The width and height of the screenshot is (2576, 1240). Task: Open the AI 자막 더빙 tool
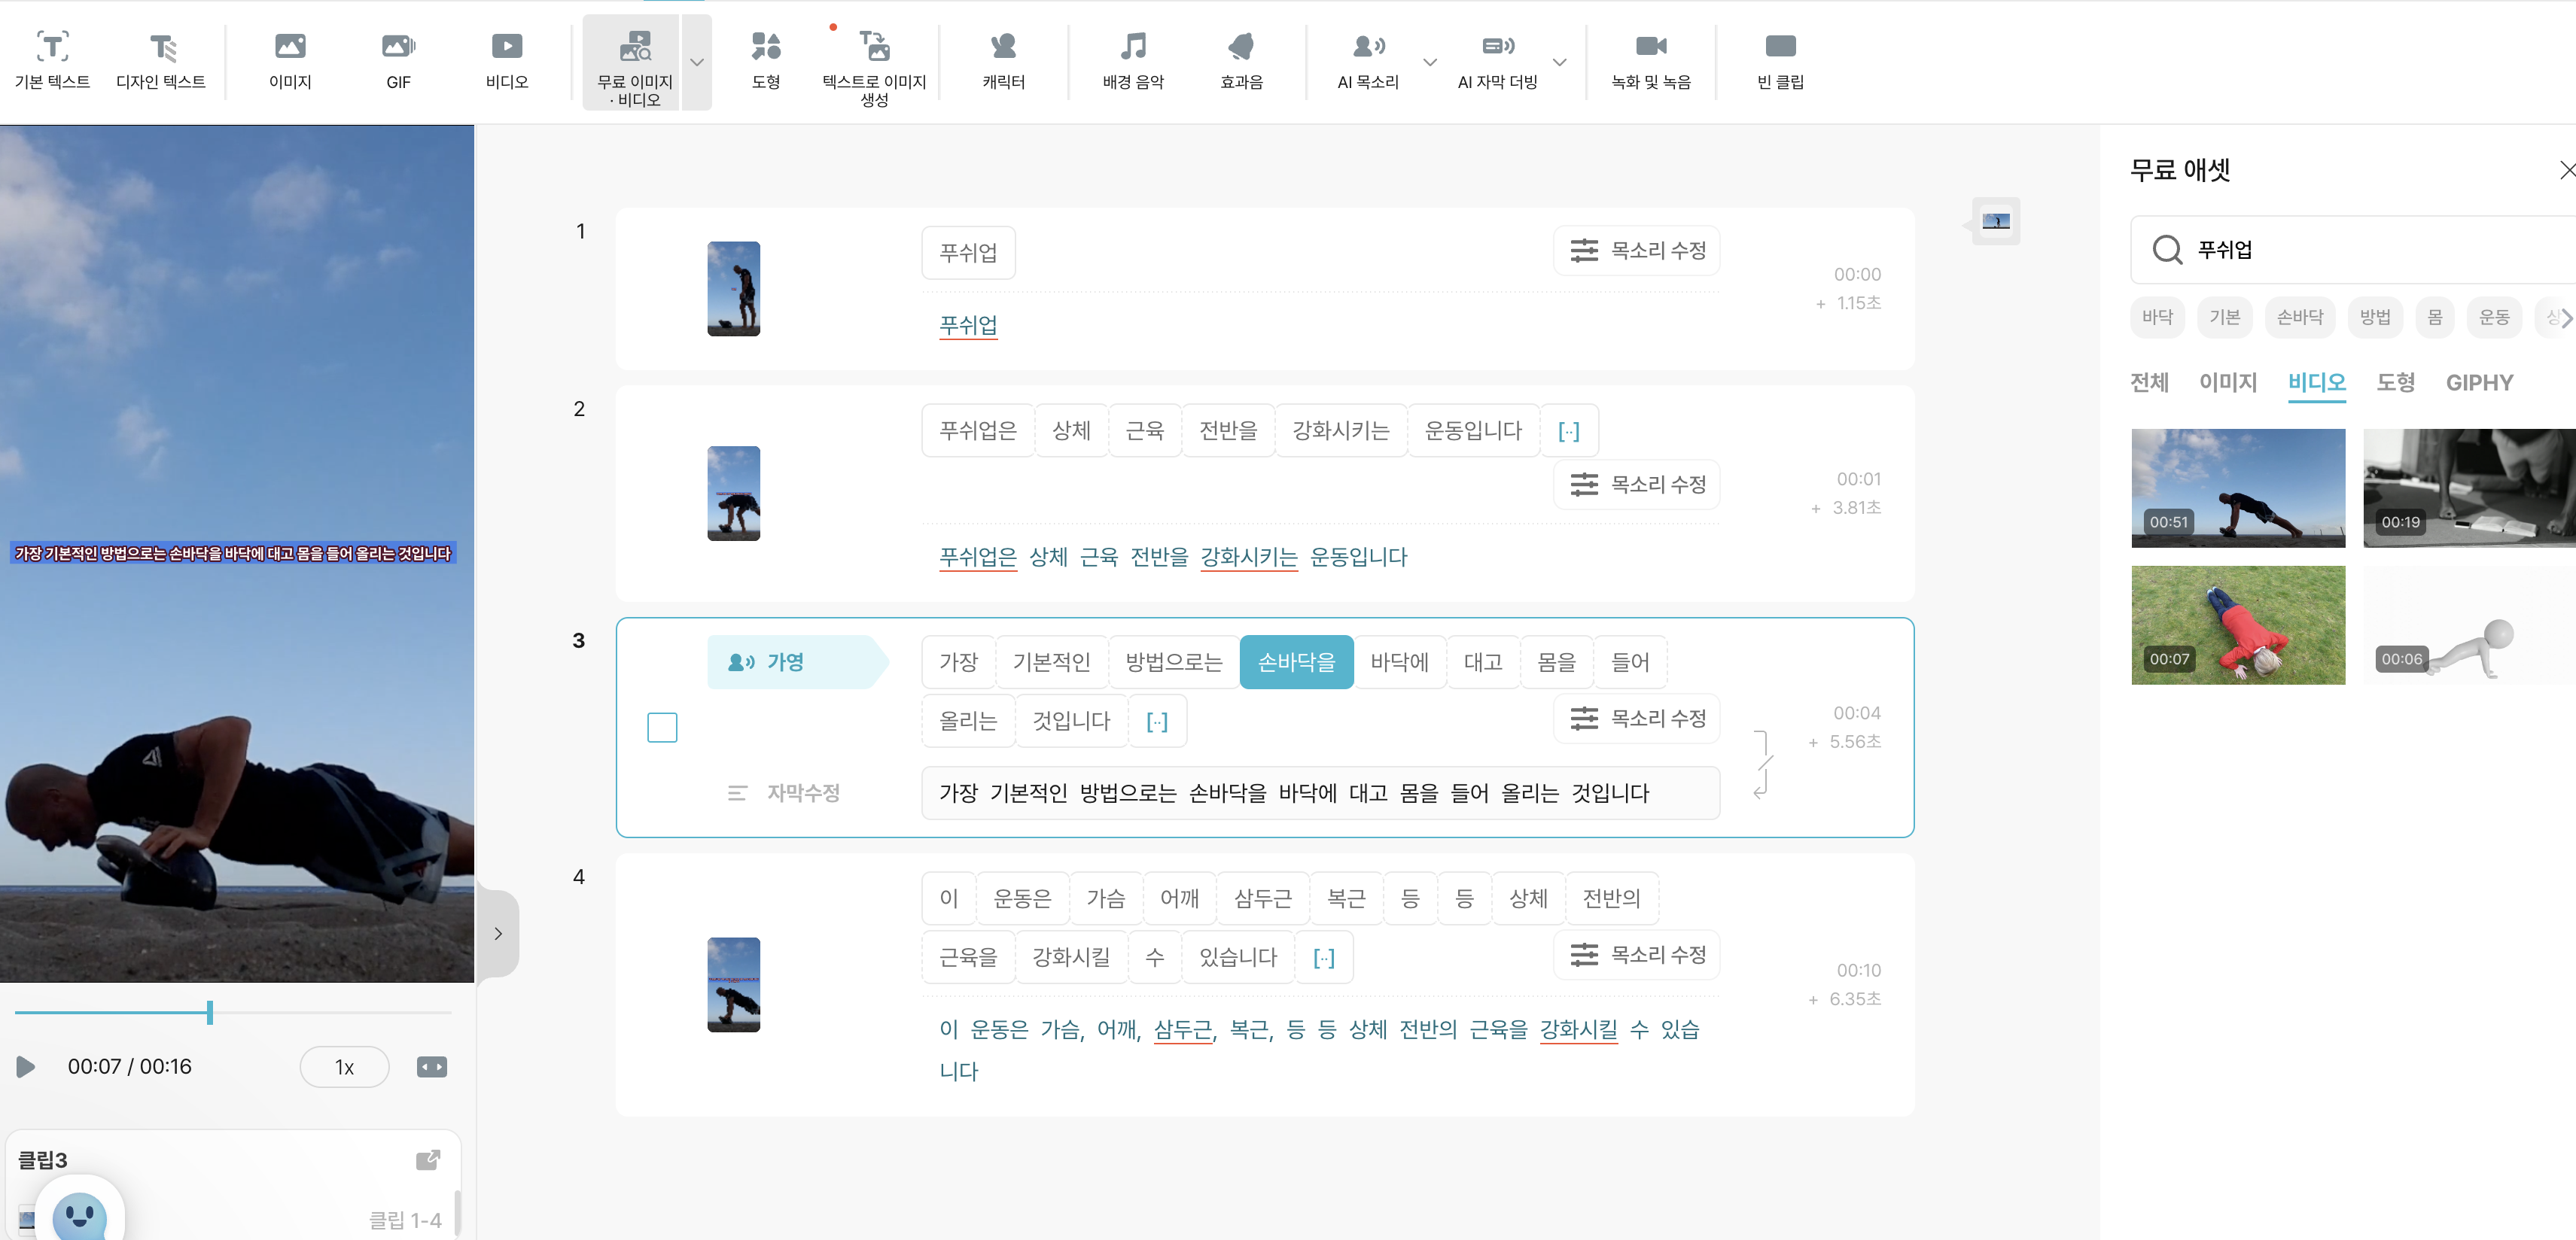(x=1497, y=61)
